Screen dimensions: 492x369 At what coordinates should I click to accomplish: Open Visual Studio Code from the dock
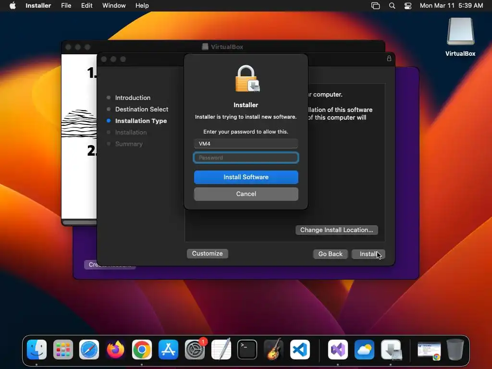click(300, 350)
